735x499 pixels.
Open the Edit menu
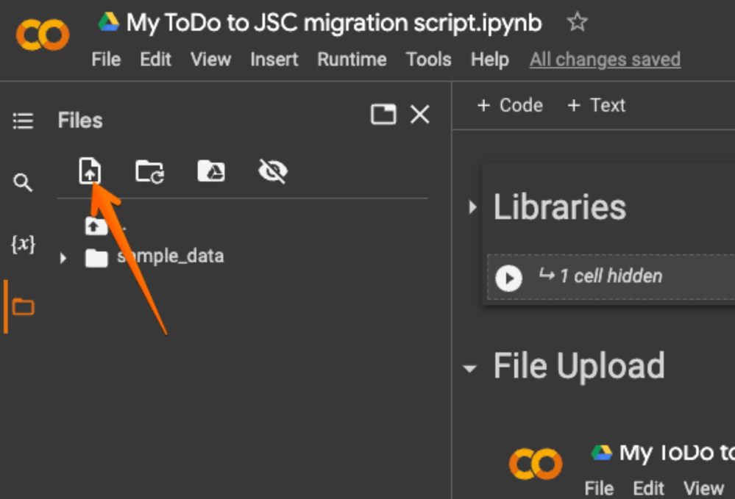click(156, 60)
